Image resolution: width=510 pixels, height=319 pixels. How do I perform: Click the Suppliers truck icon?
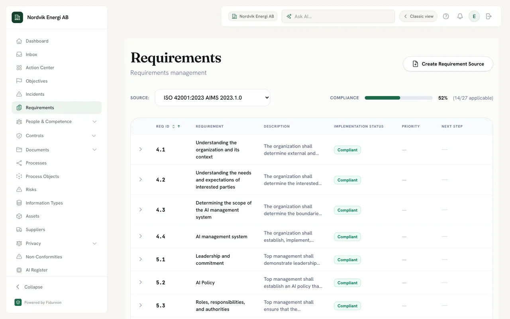coord(19,230)
